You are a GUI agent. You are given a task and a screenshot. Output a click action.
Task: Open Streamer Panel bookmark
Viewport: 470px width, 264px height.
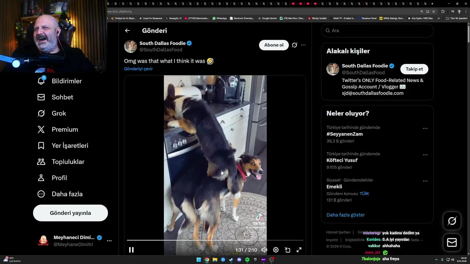pos(367,18)
